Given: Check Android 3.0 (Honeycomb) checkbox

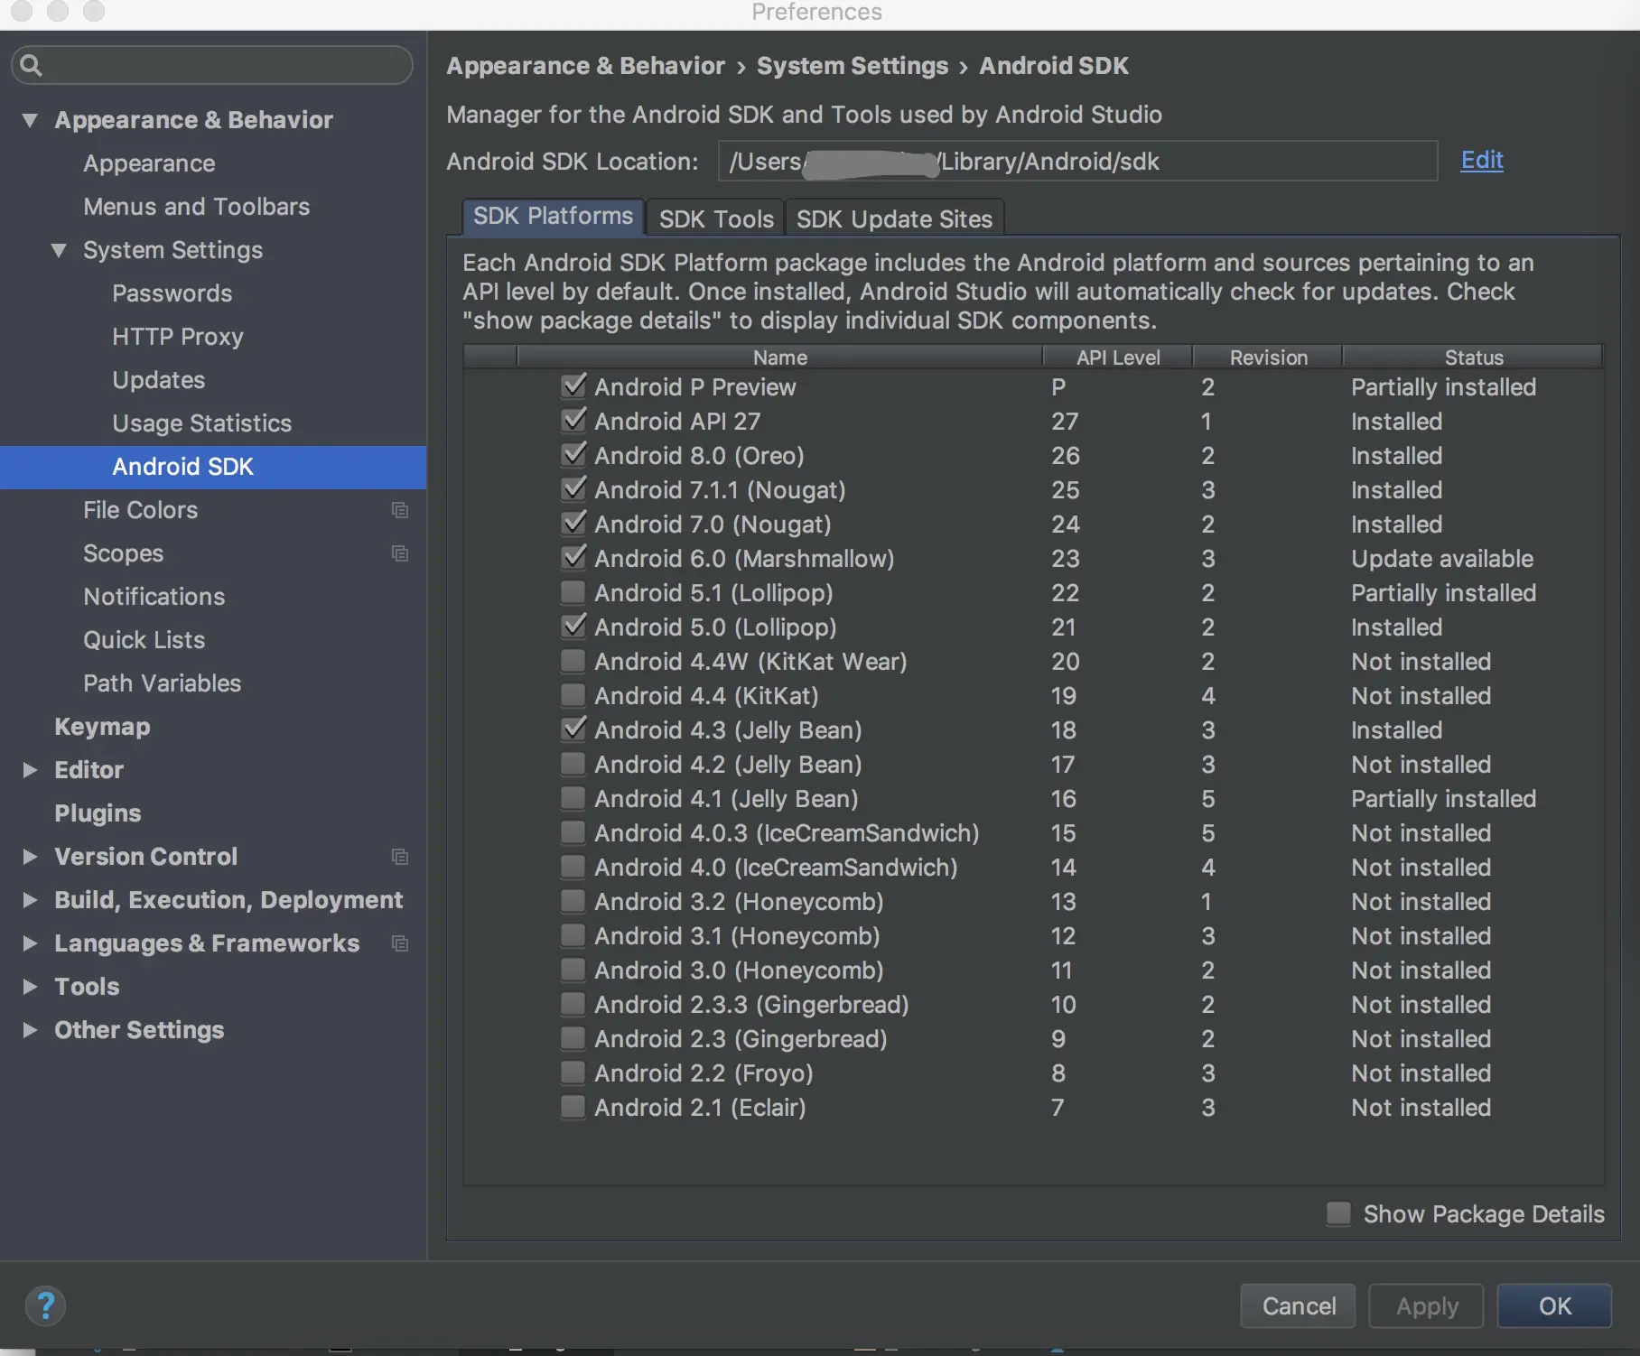Looking at the screenshot, I should [x=573, y=970].
